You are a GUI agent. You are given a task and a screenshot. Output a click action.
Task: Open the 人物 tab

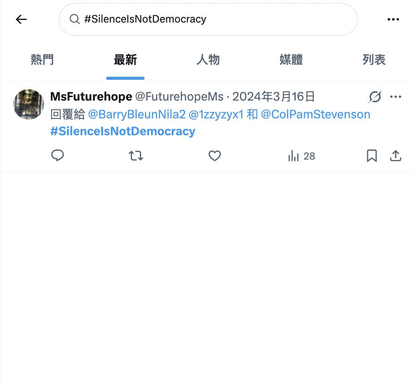[x=208, y=60]
